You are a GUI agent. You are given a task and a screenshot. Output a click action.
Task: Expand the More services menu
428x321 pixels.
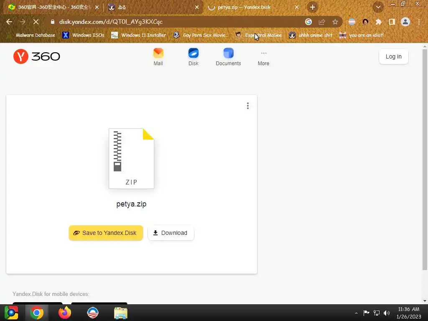263,59
